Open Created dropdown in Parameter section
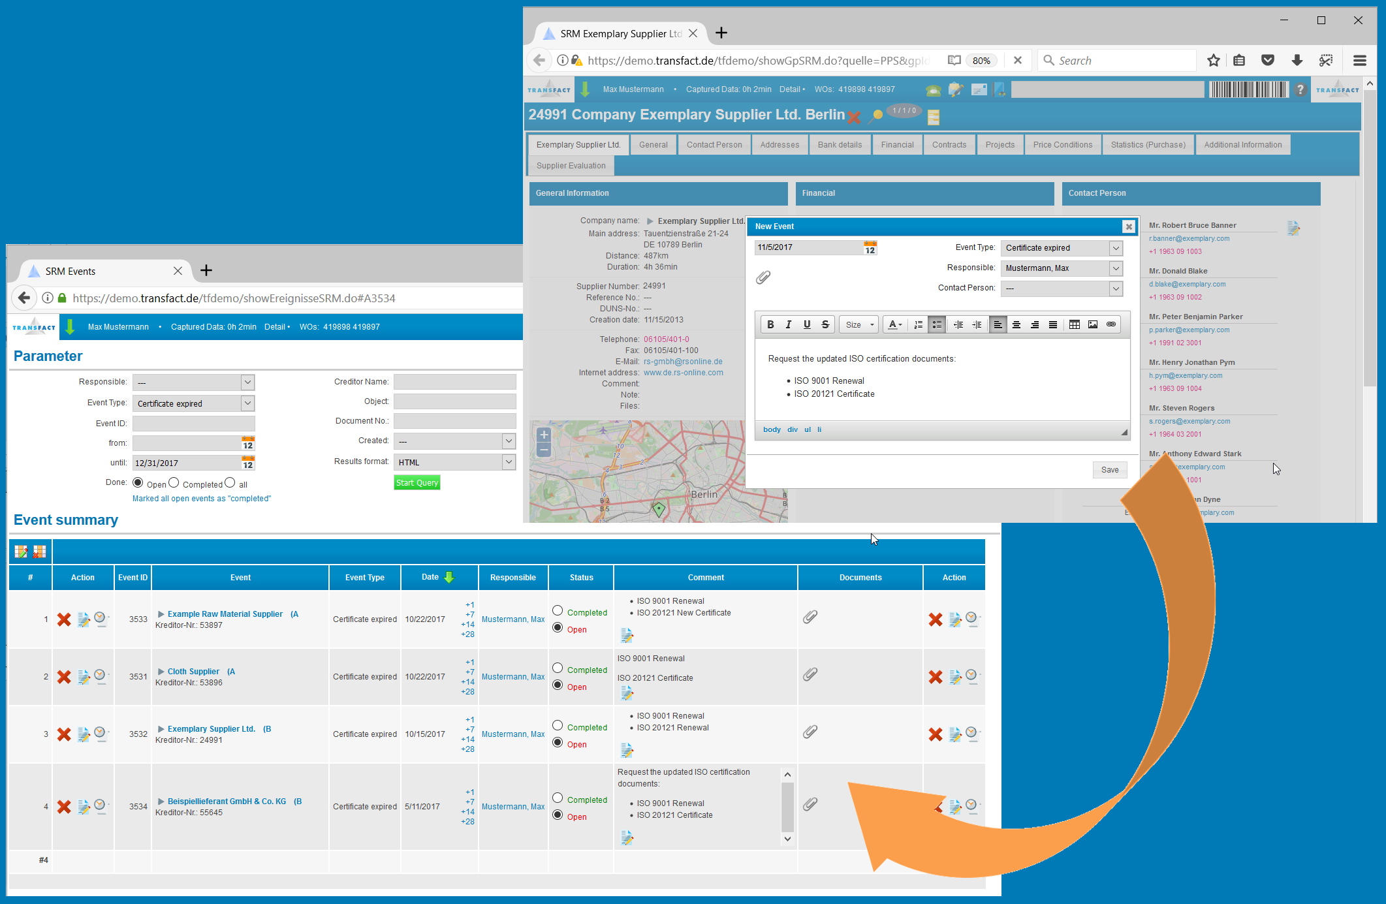Viewport: 1386px width, 904px height. coord(454,441)
